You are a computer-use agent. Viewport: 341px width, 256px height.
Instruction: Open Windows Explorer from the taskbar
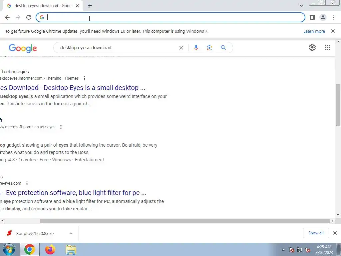71,250
